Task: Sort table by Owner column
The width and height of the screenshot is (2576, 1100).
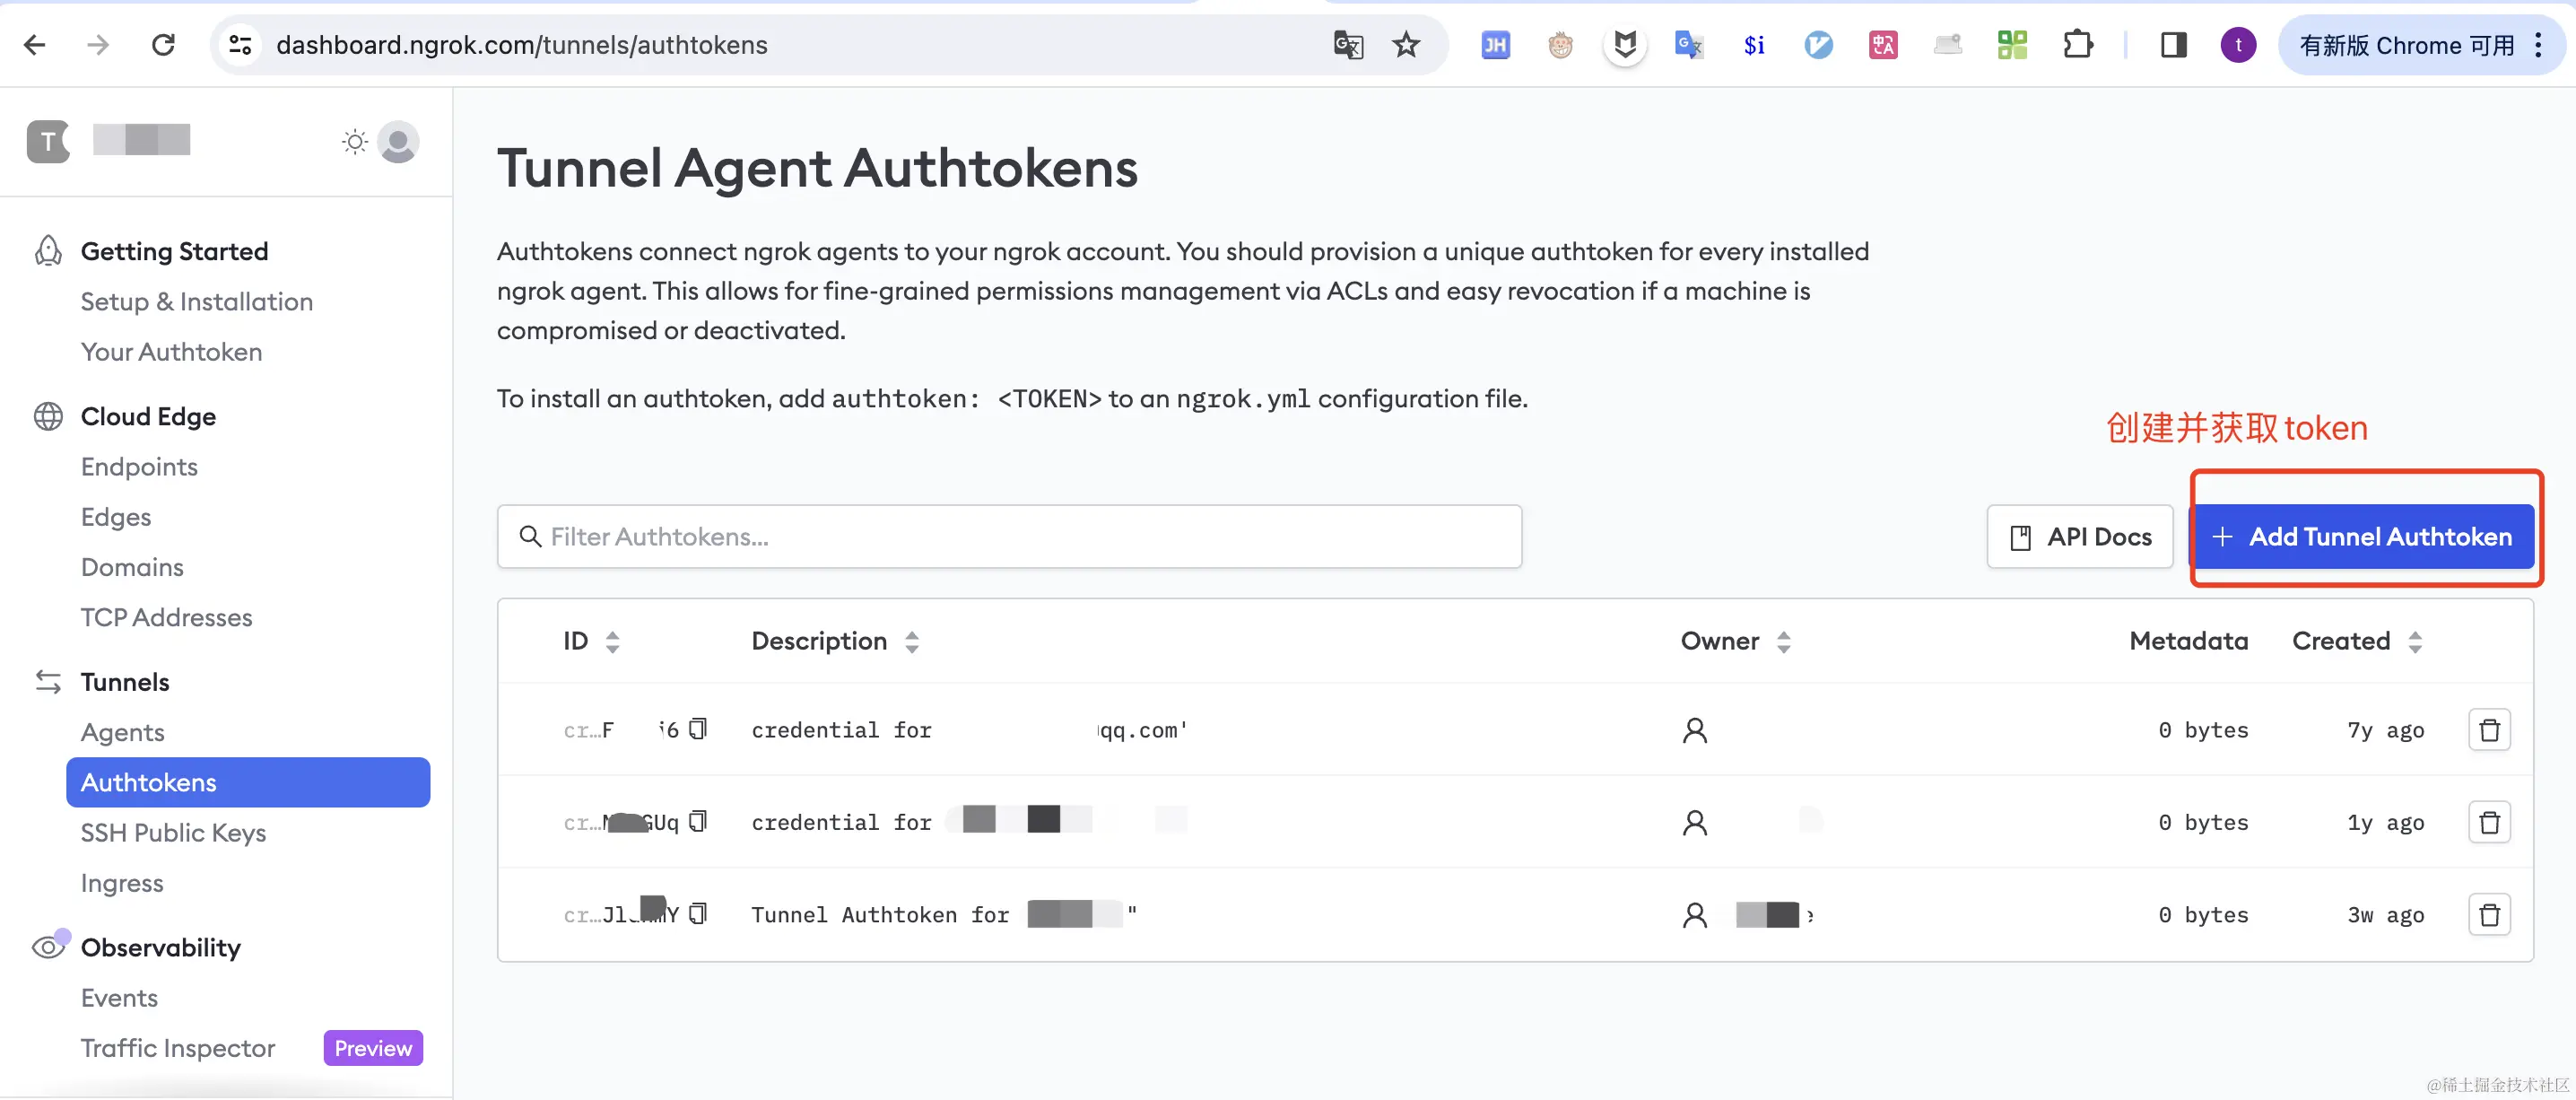Action: click(x=1783, y=642)
